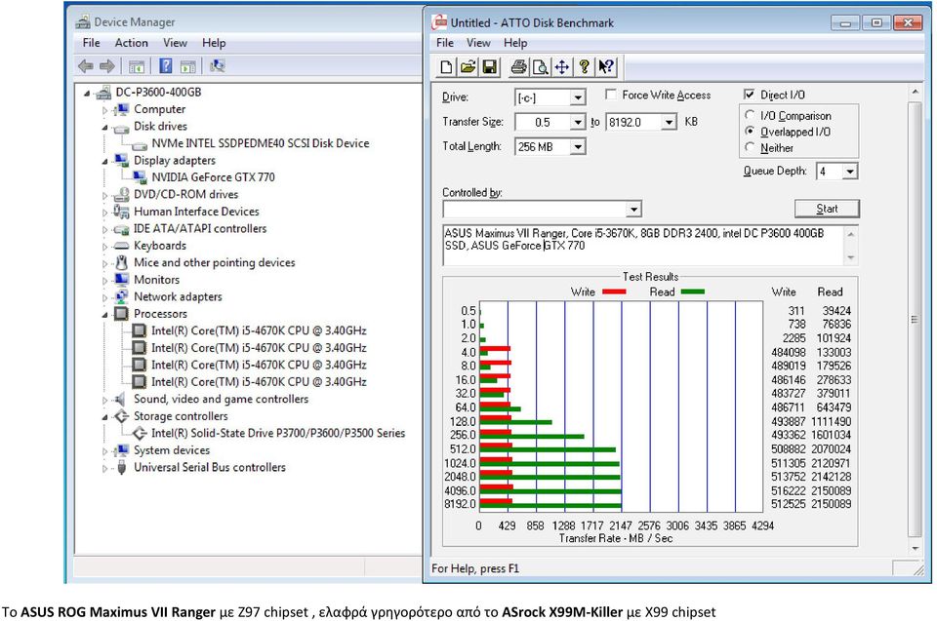Click the scan for hardware changes icon
Viewport: 937px width, 621px height.
click(x=217, y=66)
